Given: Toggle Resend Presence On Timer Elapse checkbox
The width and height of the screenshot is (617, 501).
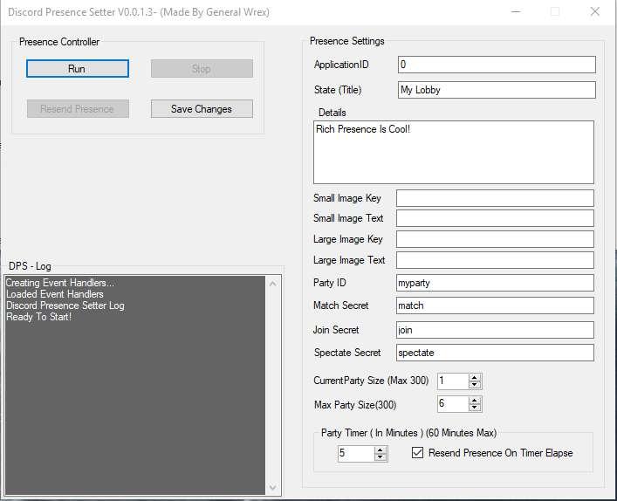Looking at the screenshot, I should pos(417,453).
